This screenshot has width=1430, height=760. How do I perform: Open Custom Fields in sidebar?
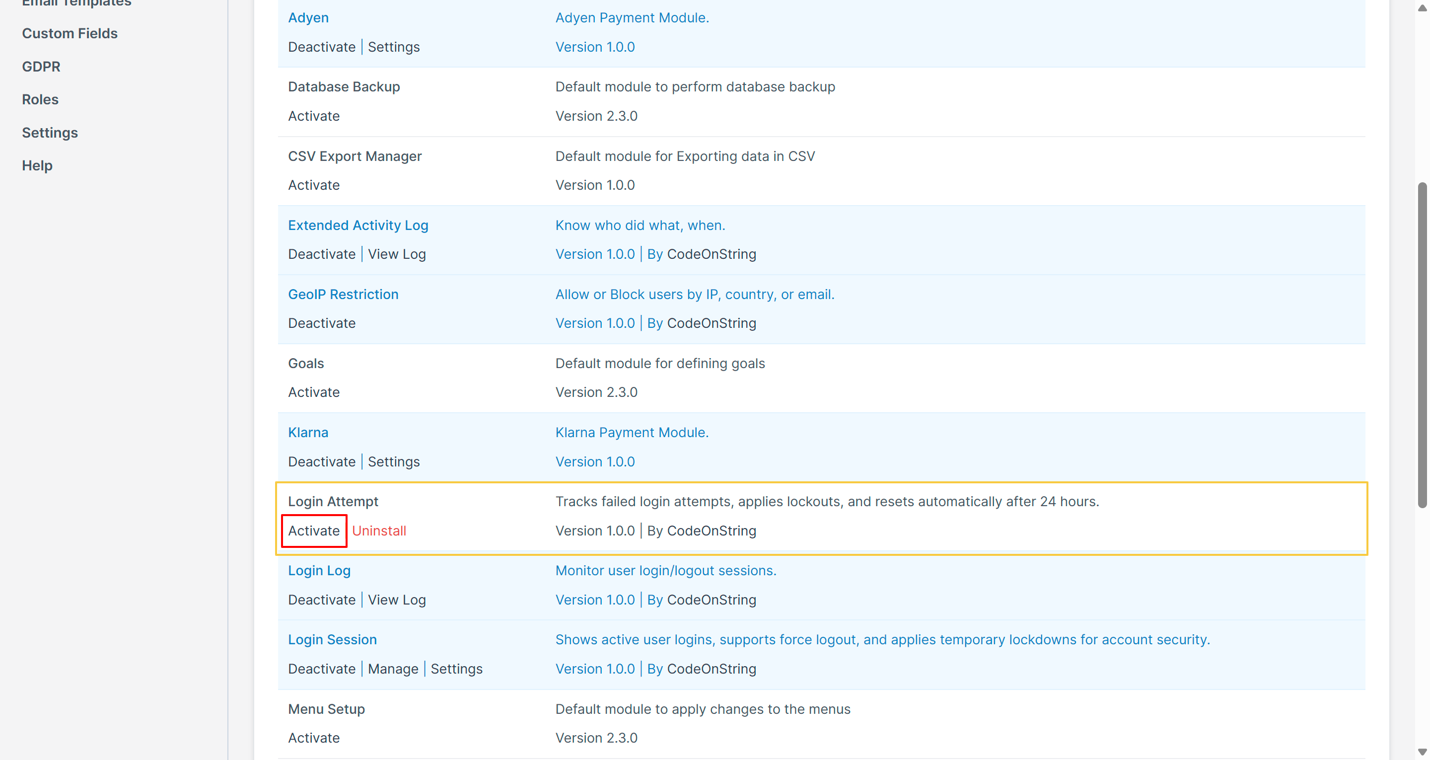70,33
